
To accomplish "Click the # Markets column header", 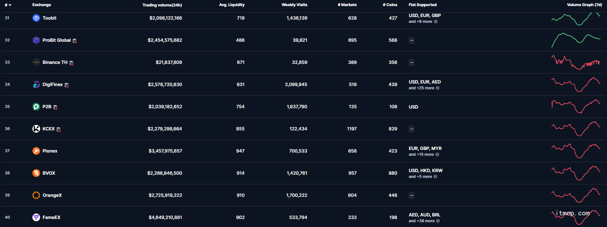I will pos(347,5).
